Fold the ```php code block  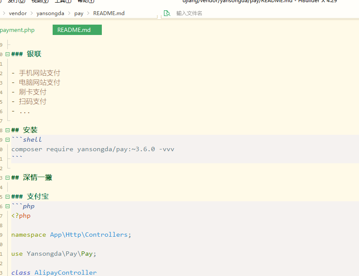8,206
